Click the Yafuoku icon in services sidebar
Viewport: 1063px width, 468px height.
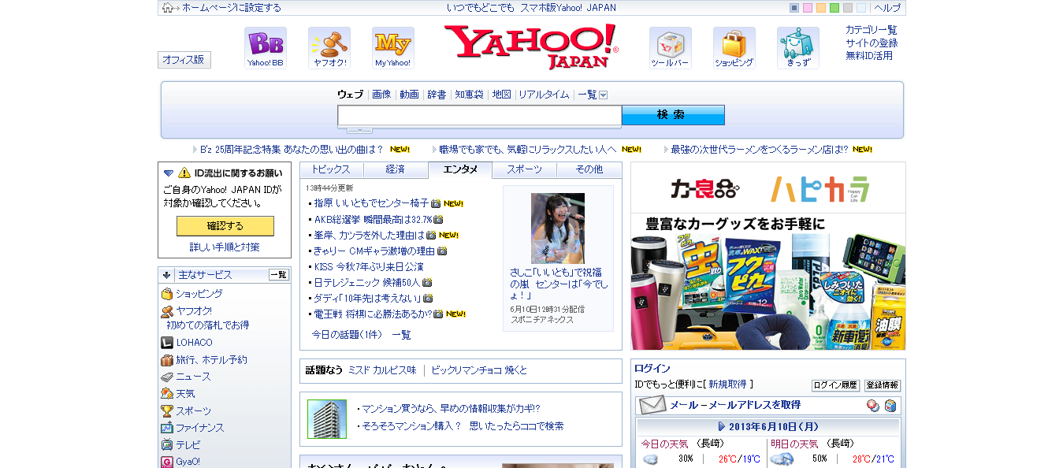167,311
